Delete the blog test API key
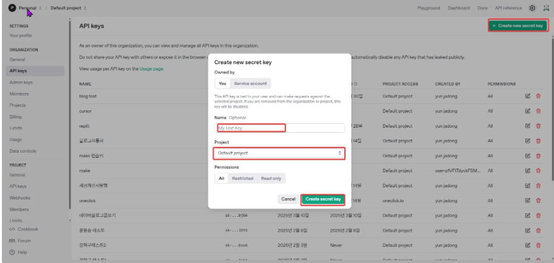This screenshot has height=263, width=554. coord(538,96)
